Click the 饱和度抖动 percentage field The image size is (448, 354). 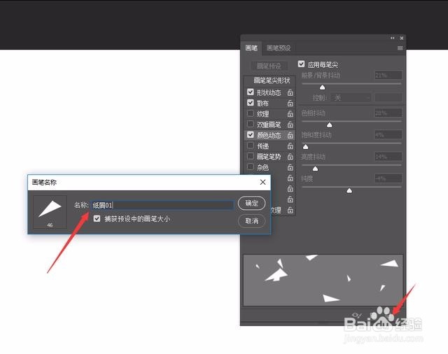(x=388, y=135)
